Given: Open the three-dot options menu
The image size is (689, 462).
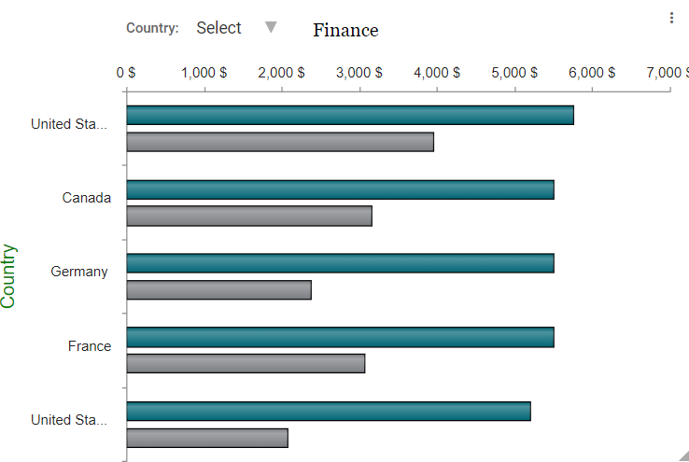Looking at the screenshot, I should tap(671, 18).
